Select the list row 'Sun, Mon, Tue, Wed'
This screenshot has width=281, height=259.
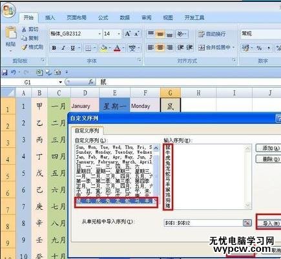tap(114, 147)
